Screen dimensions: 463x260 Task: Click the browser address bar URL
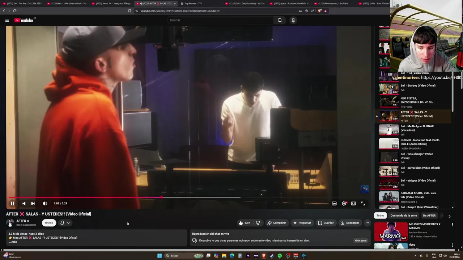click(x=180, y=11)
